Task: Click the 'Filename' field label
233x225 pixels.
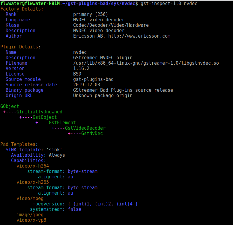Action: coord(16,63)
